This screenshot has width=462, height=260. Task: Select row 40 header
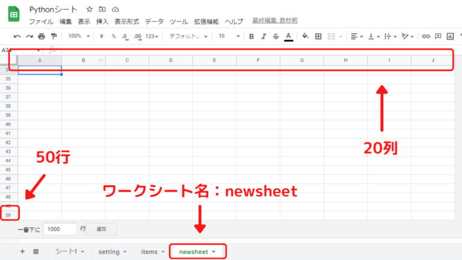coord(8,124)
